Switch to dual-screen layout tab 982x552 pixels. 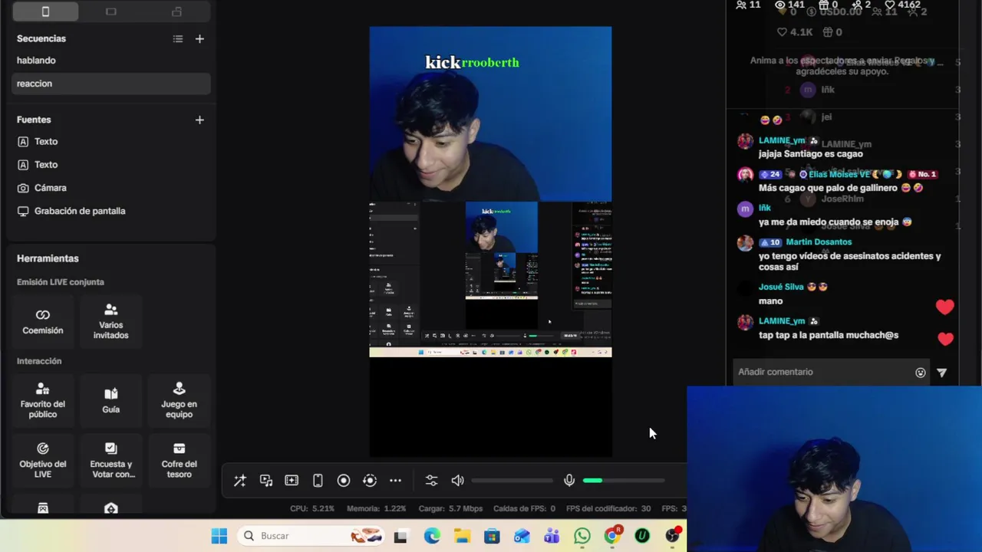click(176, 11)
